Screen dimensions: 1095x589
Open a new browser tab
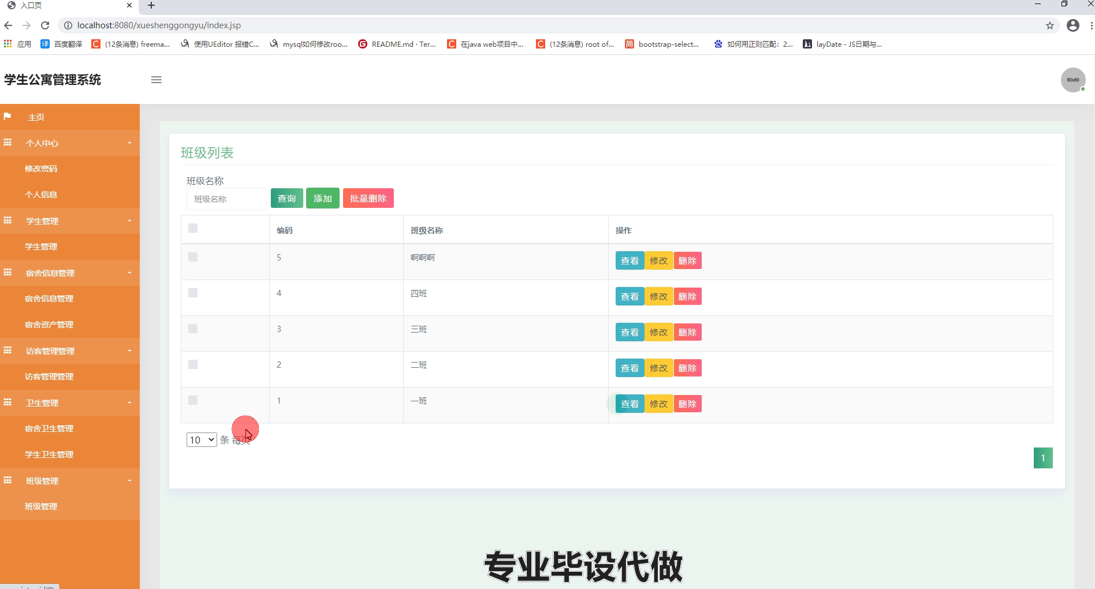151,5
